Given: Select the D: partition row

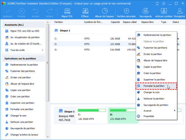Looking at the screenshot, I should click(94, 44).
